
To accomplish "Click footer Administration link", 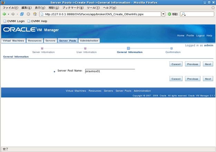I will [x=142, y=91].
